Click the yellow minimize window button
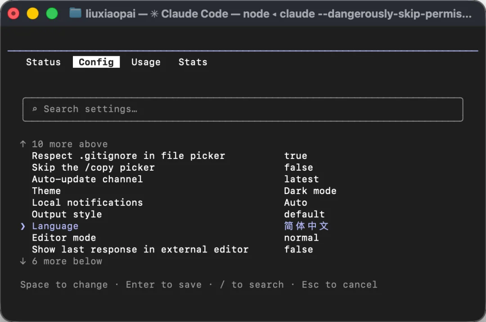Viewport: 486px width, 322px height. pos(32,13)
